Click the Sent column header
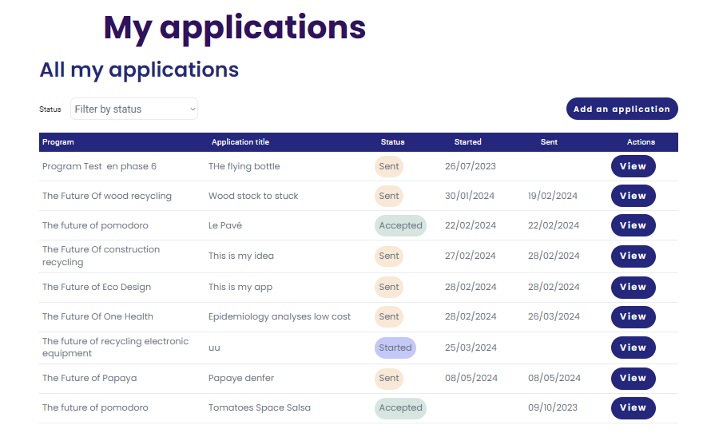 coord(549,142)
